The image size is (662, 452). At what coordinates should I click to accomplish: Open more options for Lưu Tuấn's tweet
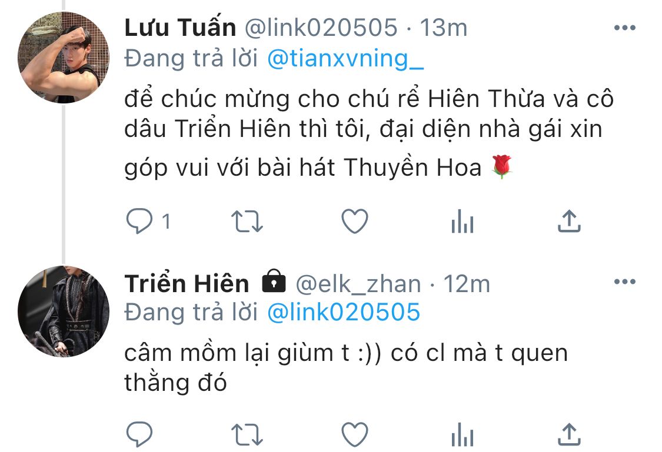pos(624,28)
